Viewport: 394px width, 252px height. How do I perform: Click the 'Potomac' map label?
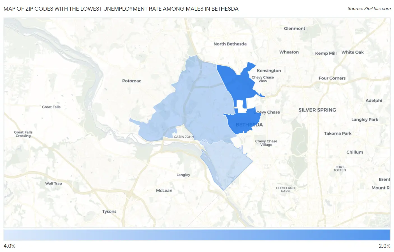(132, 81)
